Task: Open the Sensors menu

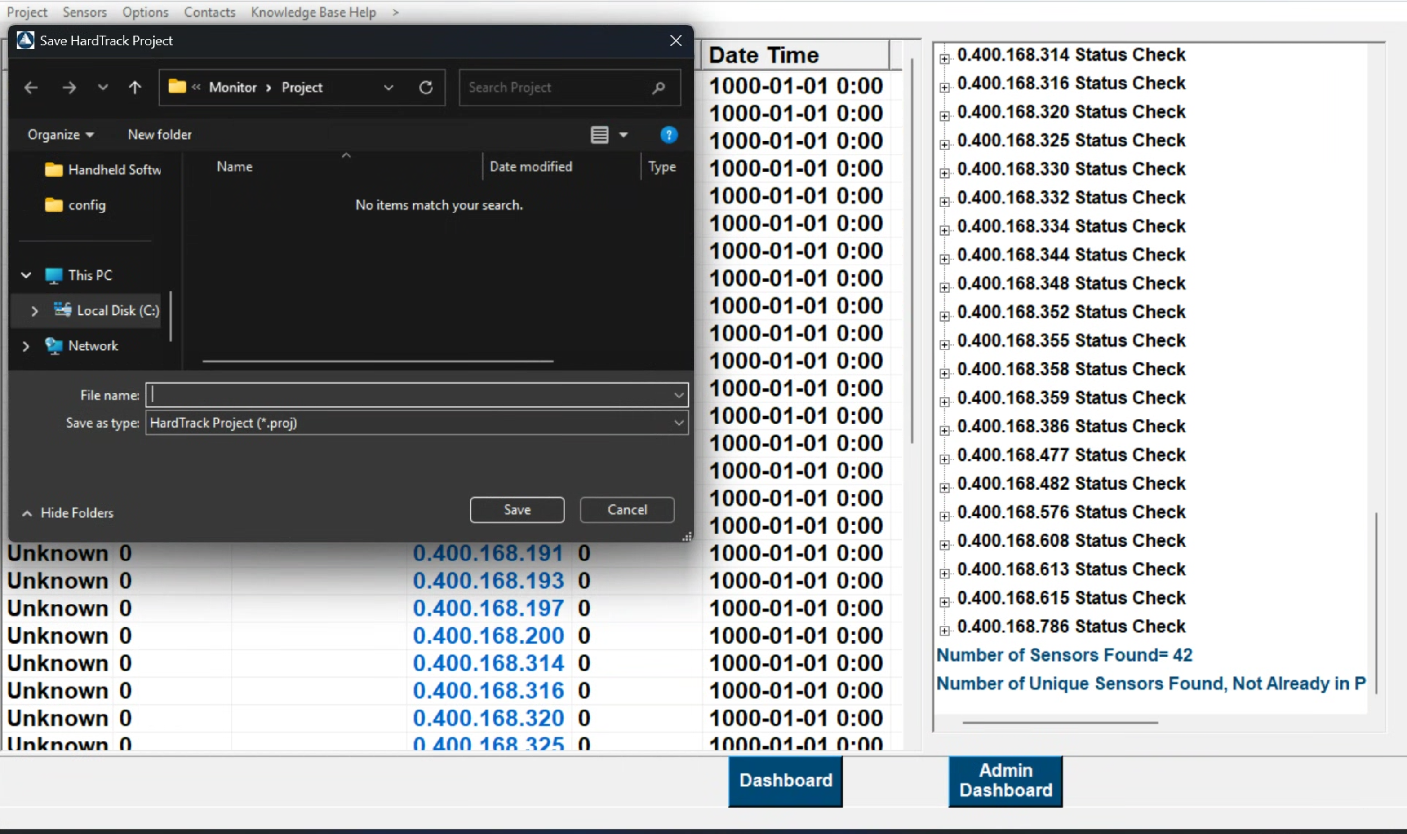Action: pos(84,12)
